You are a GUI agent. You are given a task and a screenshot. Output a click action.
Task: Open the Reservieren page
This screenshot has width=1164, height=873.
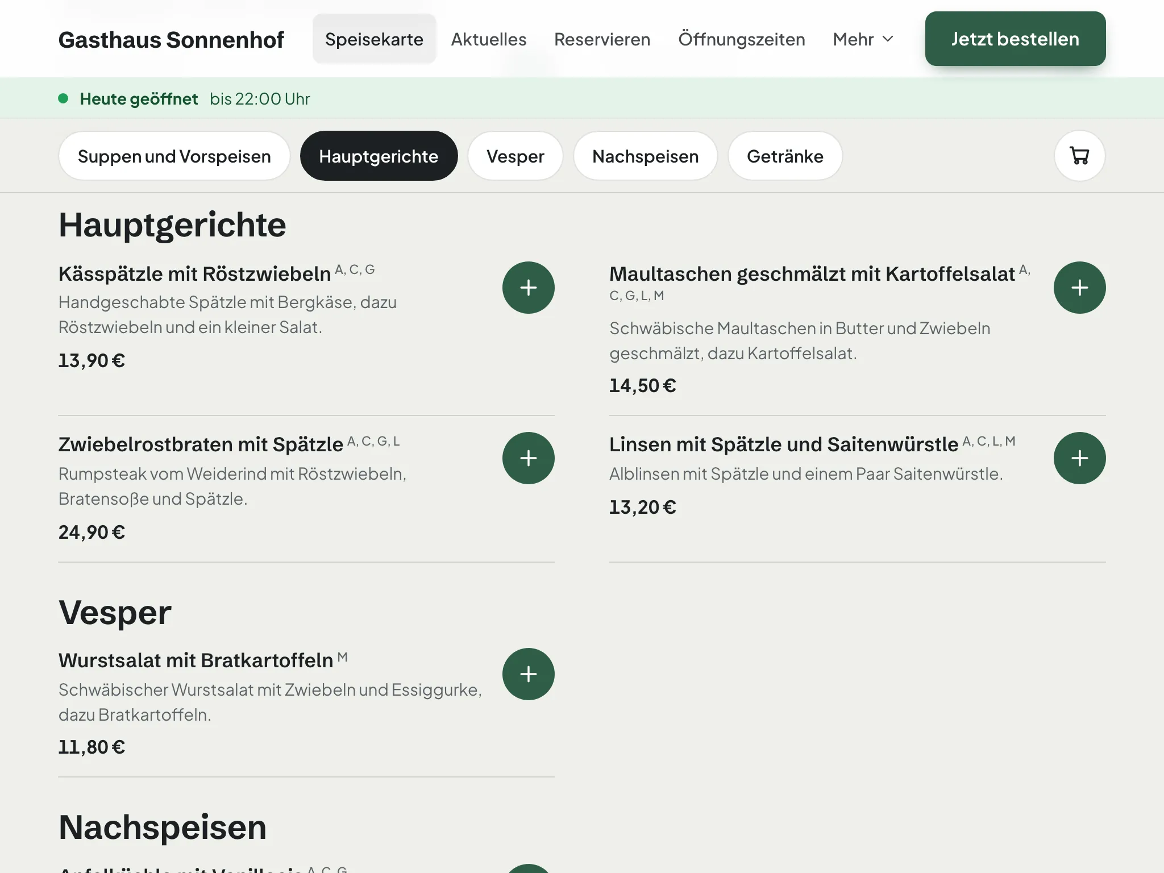602,39
